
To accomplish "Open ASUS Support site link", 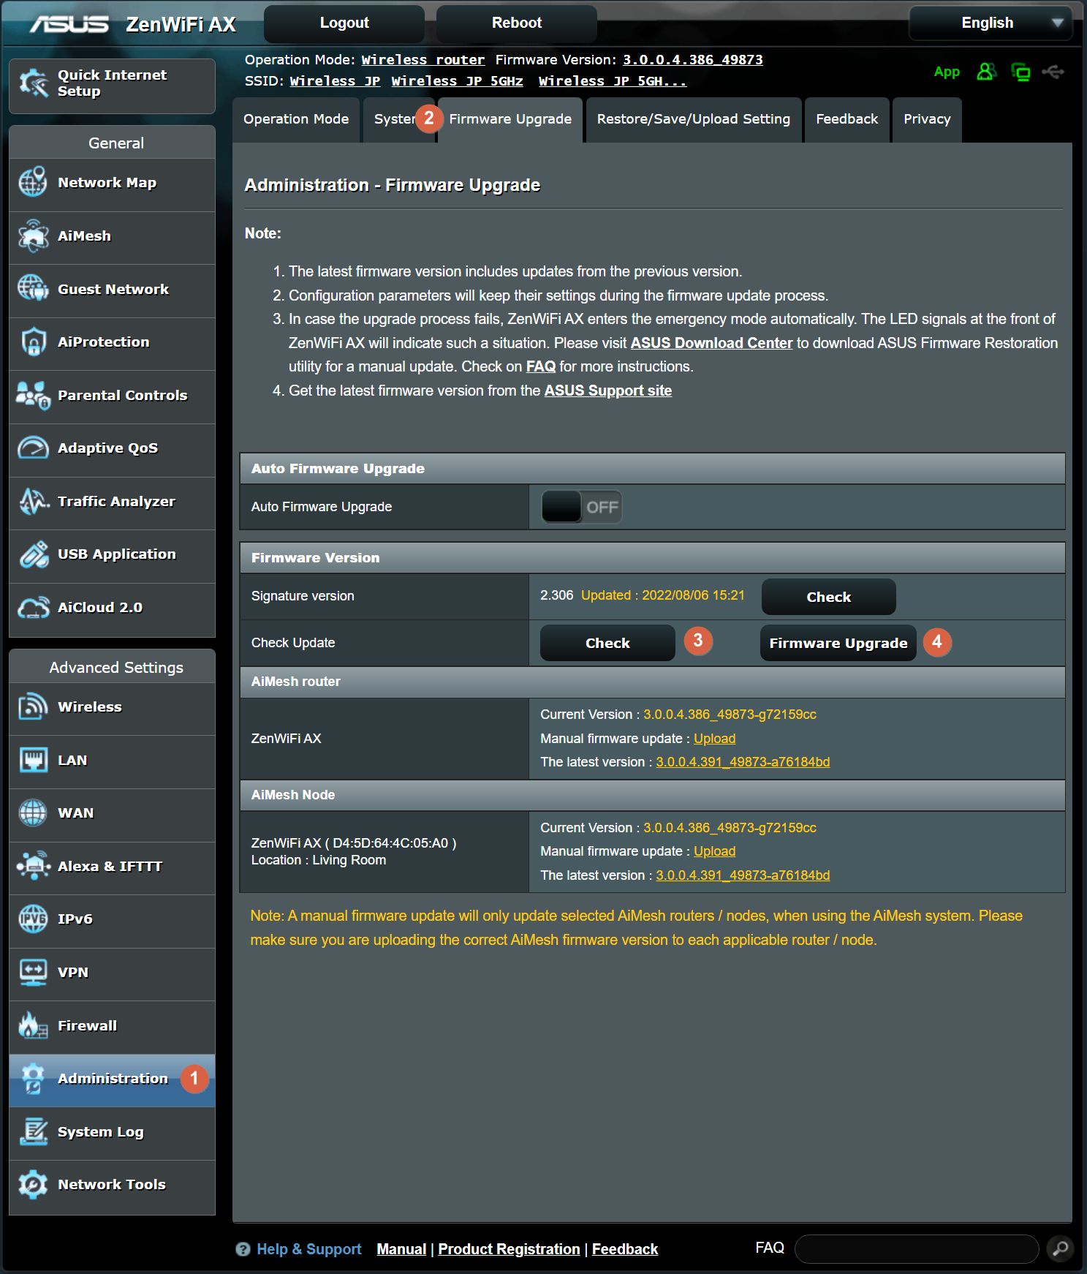I will tap(607, 391).
